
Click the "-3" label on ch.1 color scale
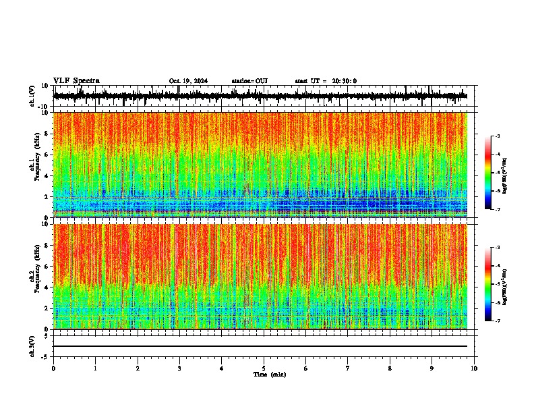click(x=498, y=136)
